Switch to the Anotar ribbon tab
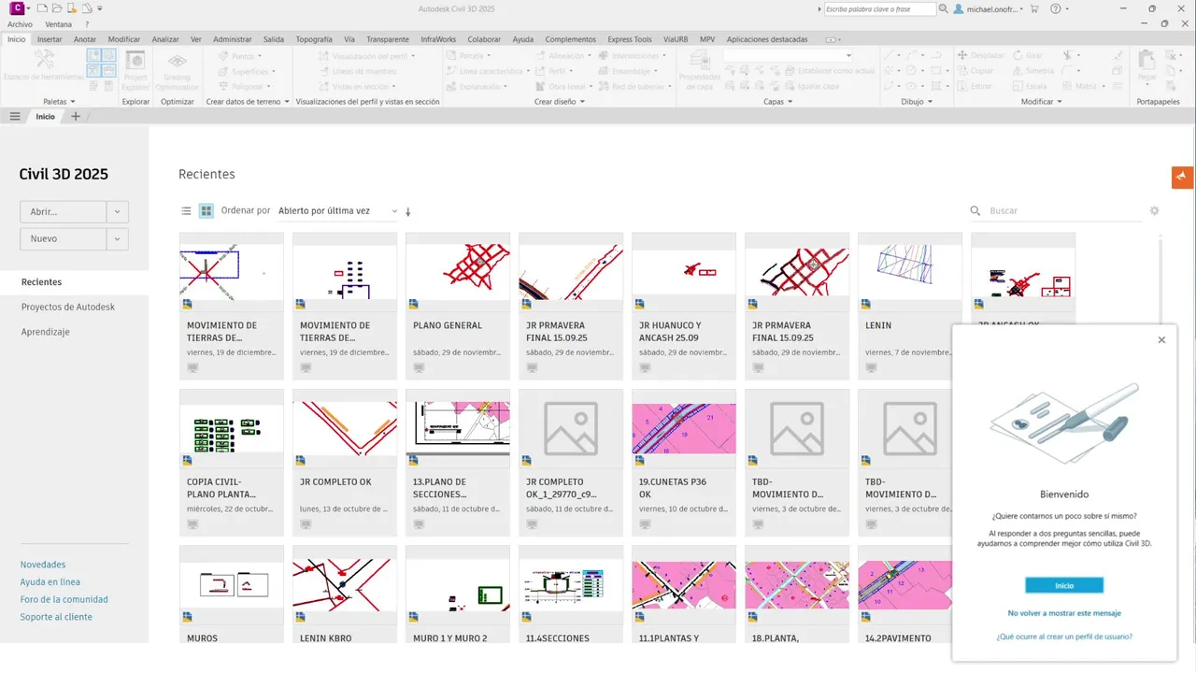Viewport: 1196px width, 673px height. click(x=85, y=39)
